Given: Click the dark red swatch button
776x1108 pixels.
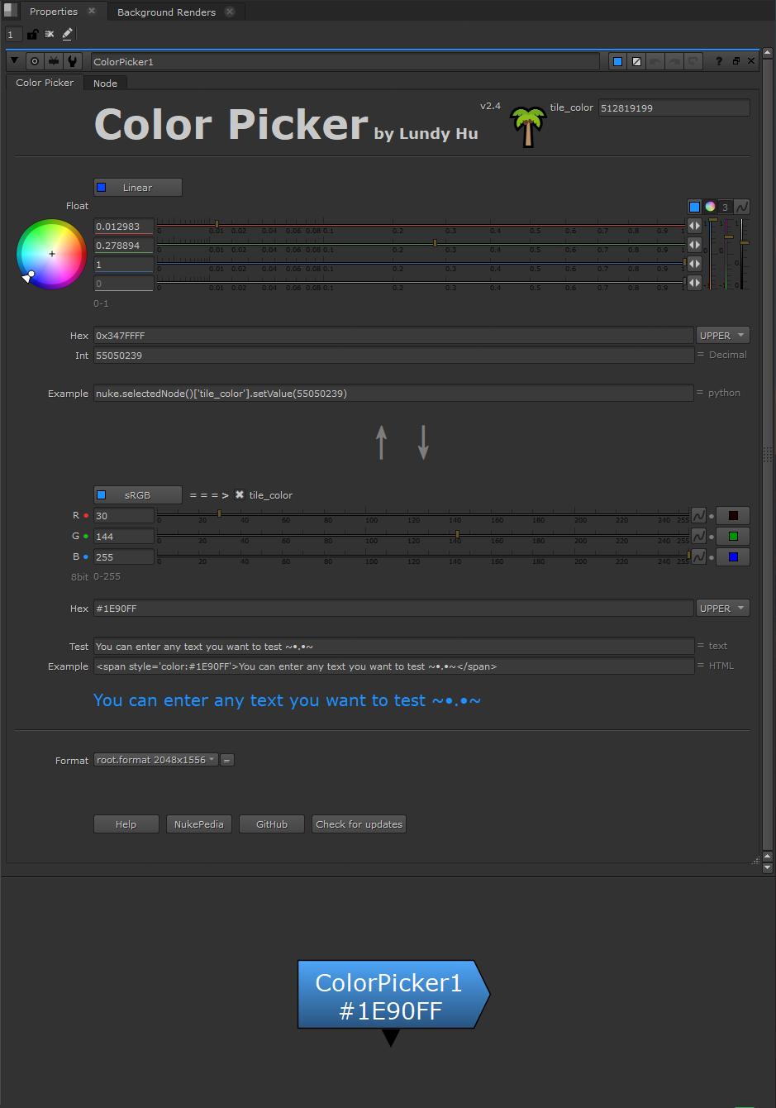Looking at the screenshot, I should point(733,515).
